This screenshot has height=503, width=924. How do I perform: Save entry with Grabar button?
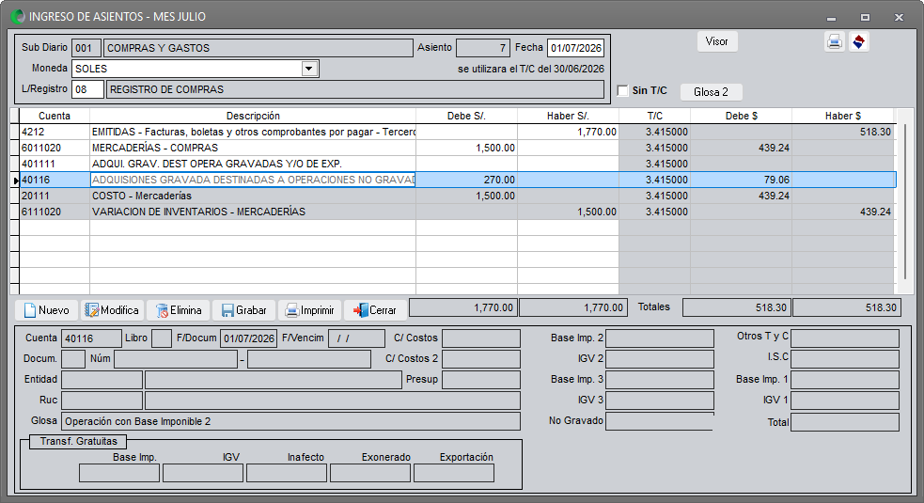point(244,310)
